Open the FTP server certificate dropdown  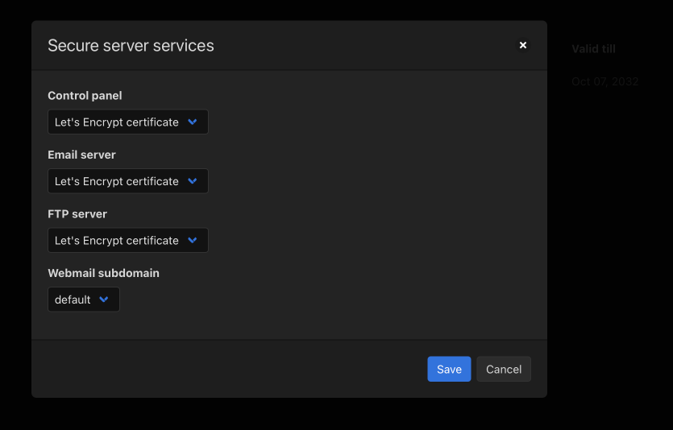coord(127,240)
